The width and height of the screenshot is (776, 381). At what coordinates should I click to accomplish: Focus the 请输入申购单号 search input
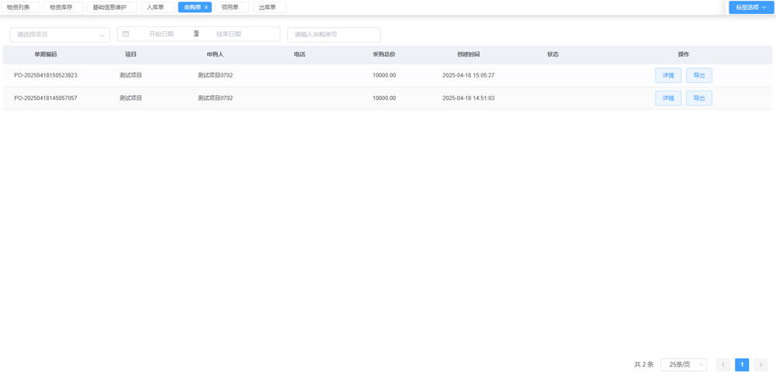click(x=334, y=35)
